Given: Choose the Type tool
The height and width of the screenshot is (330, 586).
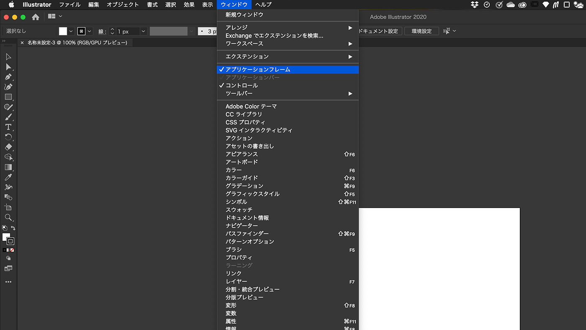Looking at the screenshot, I should 8,127.
